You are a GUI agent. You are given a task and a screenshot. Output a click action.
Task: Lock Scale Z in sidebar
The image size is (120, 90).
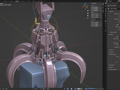[100, 26]
